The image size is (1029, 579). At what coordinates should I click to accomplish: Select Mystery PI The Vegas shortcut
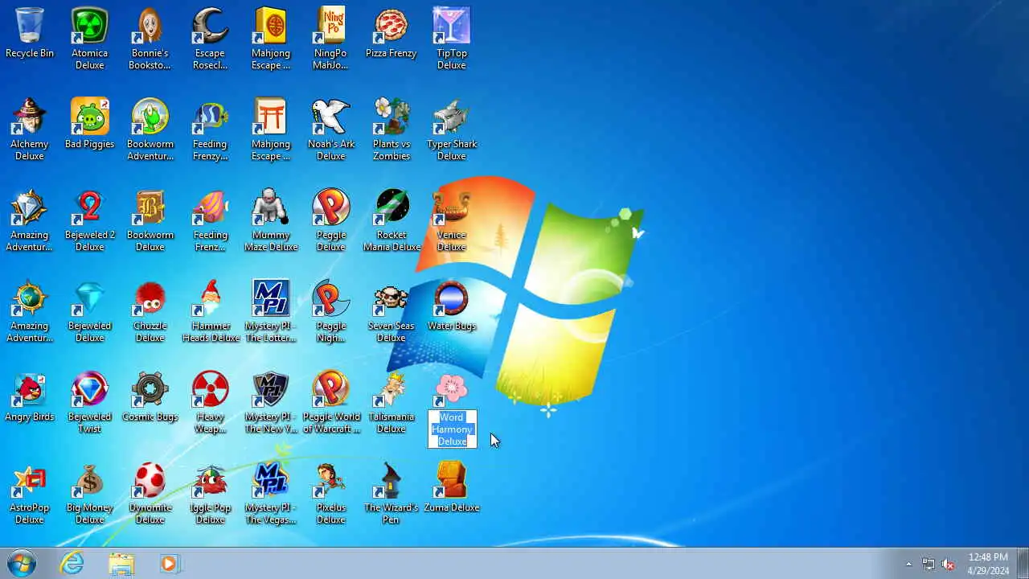pyautogui.click(x=271, y=480)
